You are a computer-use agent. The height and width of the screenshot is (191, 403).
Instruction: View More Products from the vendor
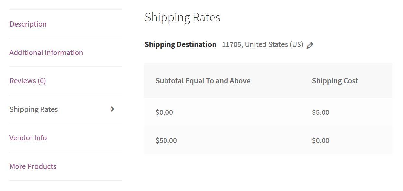click(33, 166)
